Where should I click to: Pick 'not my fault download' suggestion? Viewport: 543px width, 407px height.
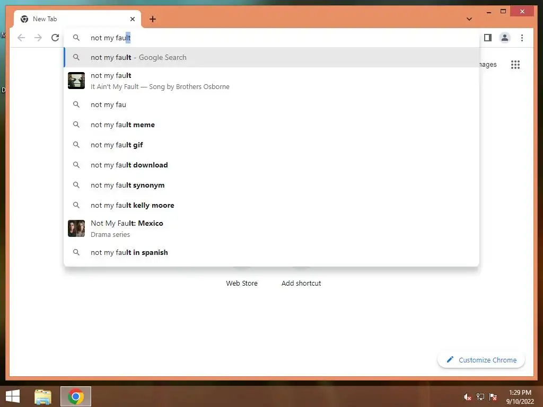[x=271, y=165]
